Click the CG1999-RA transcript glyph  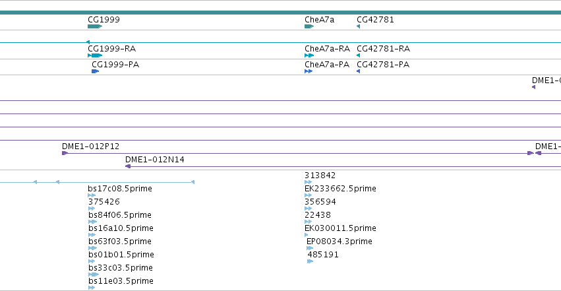[95, 55]
